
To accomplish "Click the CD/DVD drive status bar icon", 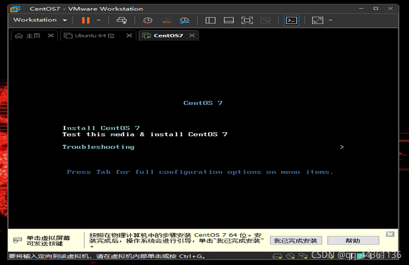I will (x=290, y=256).
